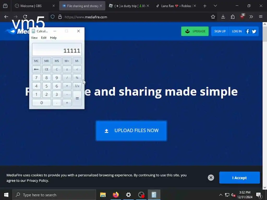Click the Calculator equals key
This screenshot has width=267, height=200.
click(77, 98)
